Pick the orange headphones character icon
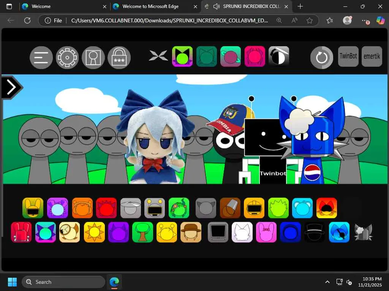The width and height of the screenshot is (389, 291). click(x=82, y=208)
